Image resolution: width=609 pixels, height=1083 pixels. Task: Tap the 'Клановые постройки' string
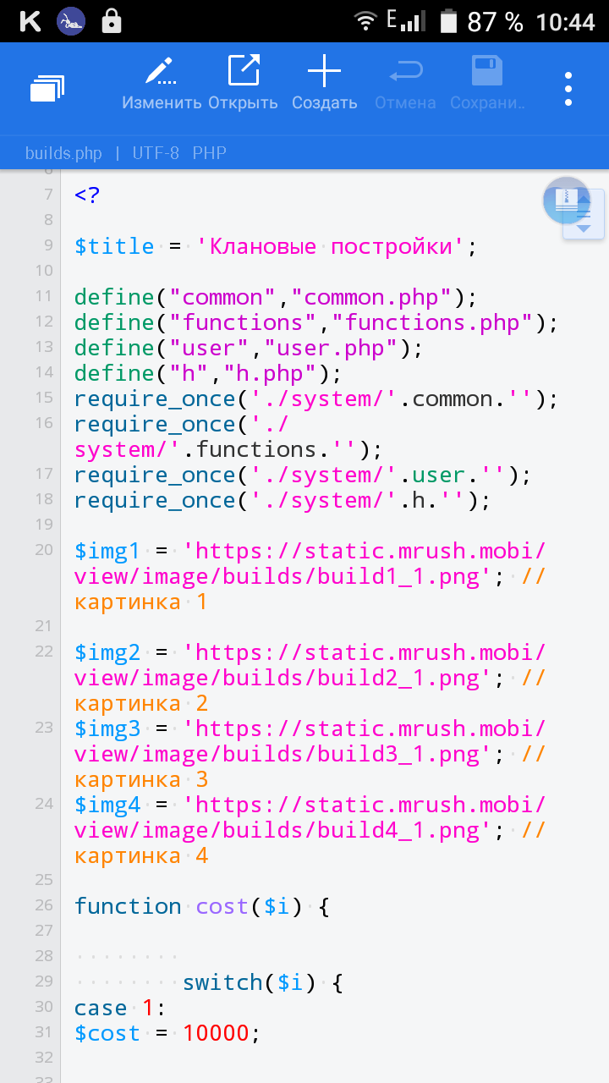(x=331, y=246)
